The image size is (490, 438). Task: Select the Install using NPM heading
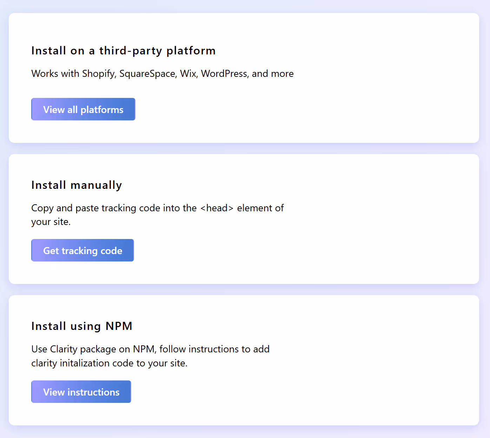[81, 326]
